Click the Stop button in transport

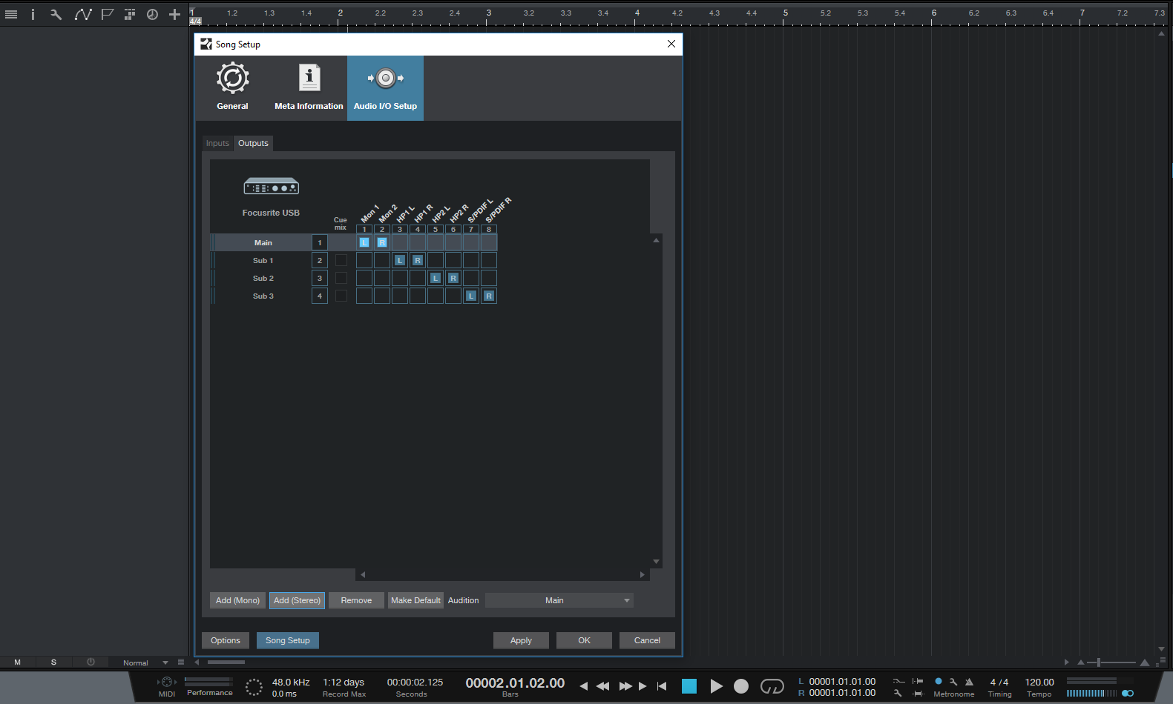[x=689, y=686]
